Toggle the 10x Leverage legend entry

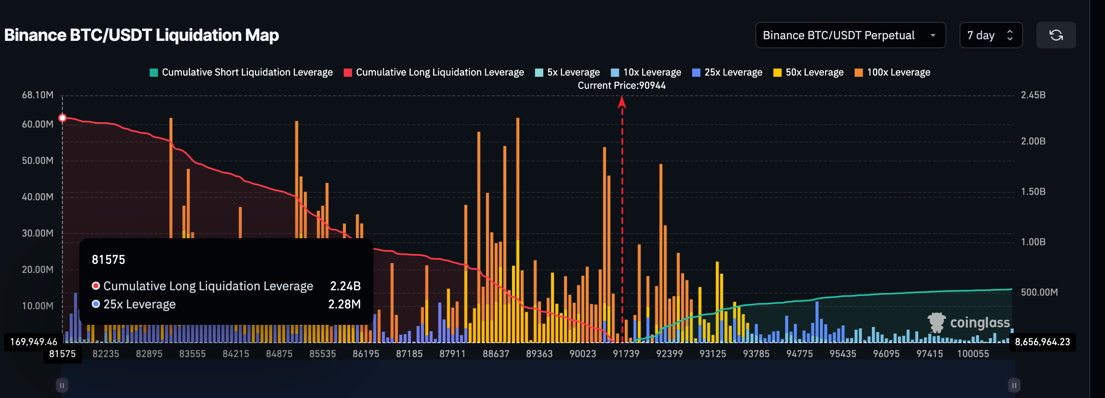pyautogui.click(x=645, y=72)
